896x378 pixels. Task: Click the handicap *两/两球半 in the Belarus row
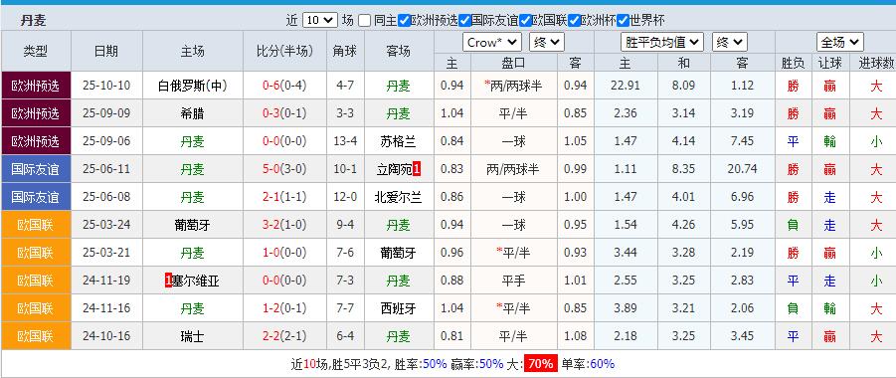click(x=513, y=86)
